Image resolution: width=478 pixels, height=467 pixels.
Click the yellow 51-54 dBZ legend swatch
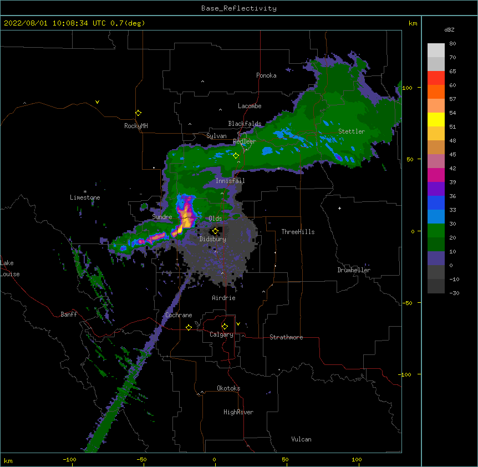436,120
